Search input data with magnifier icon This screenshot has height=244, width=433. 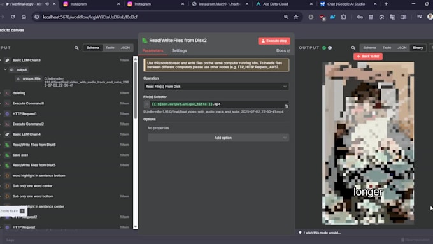point(76,48)
